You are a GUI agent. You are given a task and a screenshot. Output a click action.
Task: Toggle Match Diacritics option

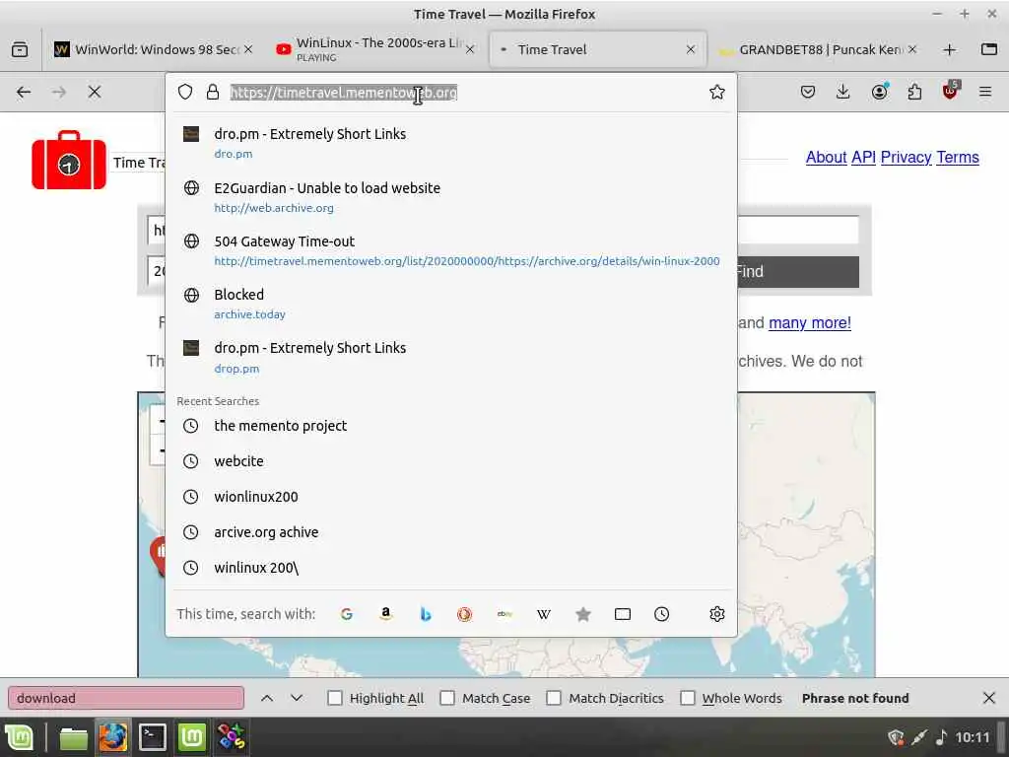[554, 698]
